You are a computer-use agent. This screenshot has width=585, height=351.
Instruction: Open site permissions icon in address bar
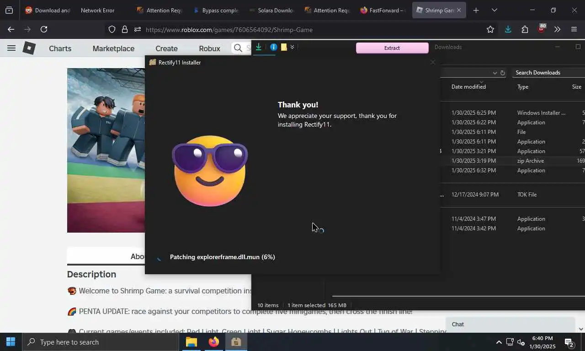(x=138, y=29)
